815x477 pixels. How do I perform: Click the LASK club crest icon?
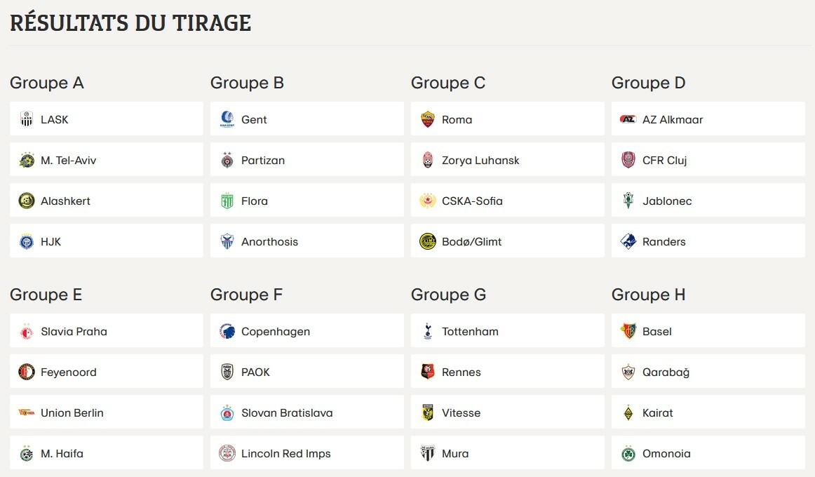coord(27,119)
